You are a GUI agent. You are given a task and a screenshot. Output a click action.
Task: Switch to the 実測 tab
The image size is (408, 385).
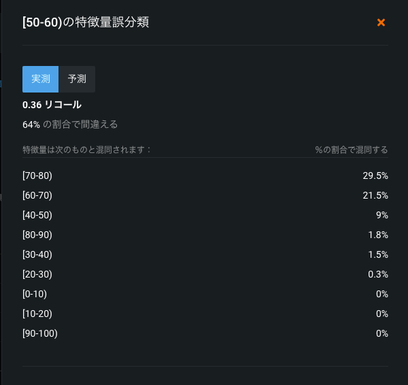point(41,79)
